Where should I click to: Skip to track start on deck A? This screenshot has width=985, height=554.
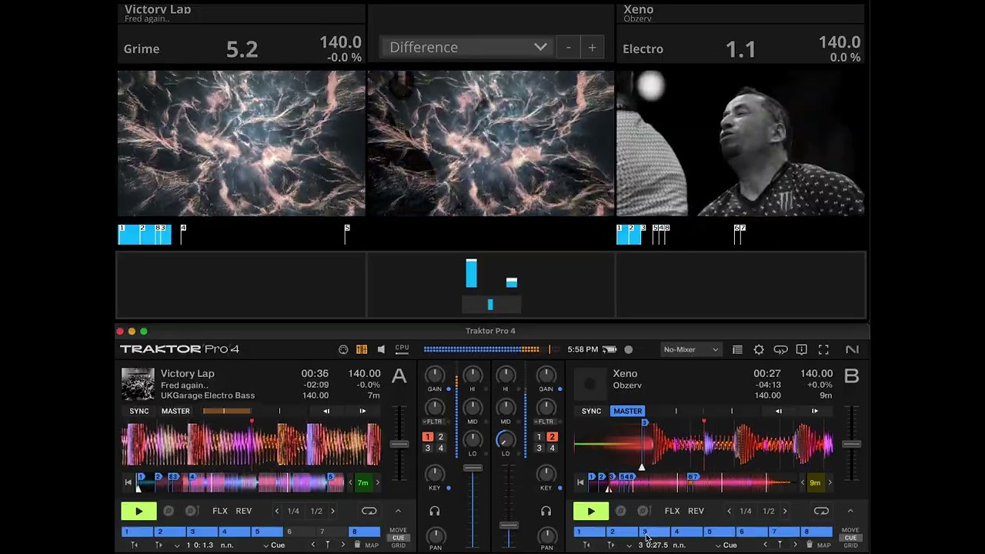click(128, 482)
